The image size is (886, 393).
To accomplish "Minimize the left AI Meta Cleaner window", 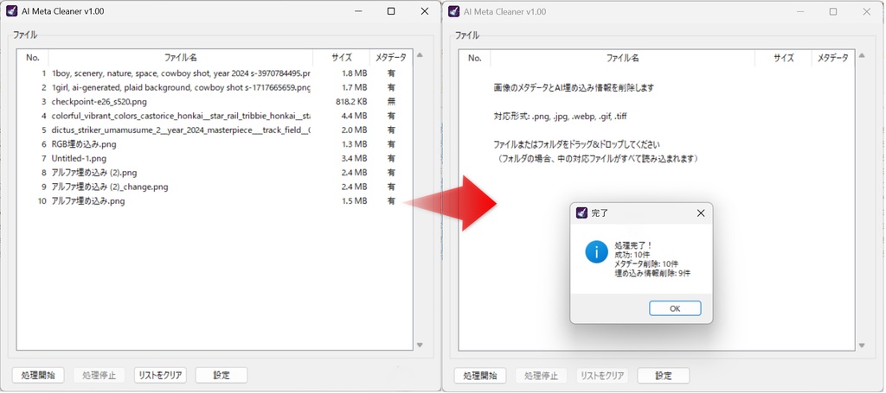I will [x=358, y=11].
